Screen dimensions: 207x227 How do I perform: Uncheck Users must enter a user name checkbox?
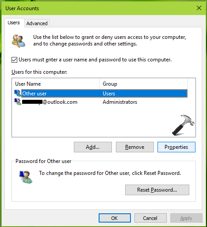tap(14, 60)
